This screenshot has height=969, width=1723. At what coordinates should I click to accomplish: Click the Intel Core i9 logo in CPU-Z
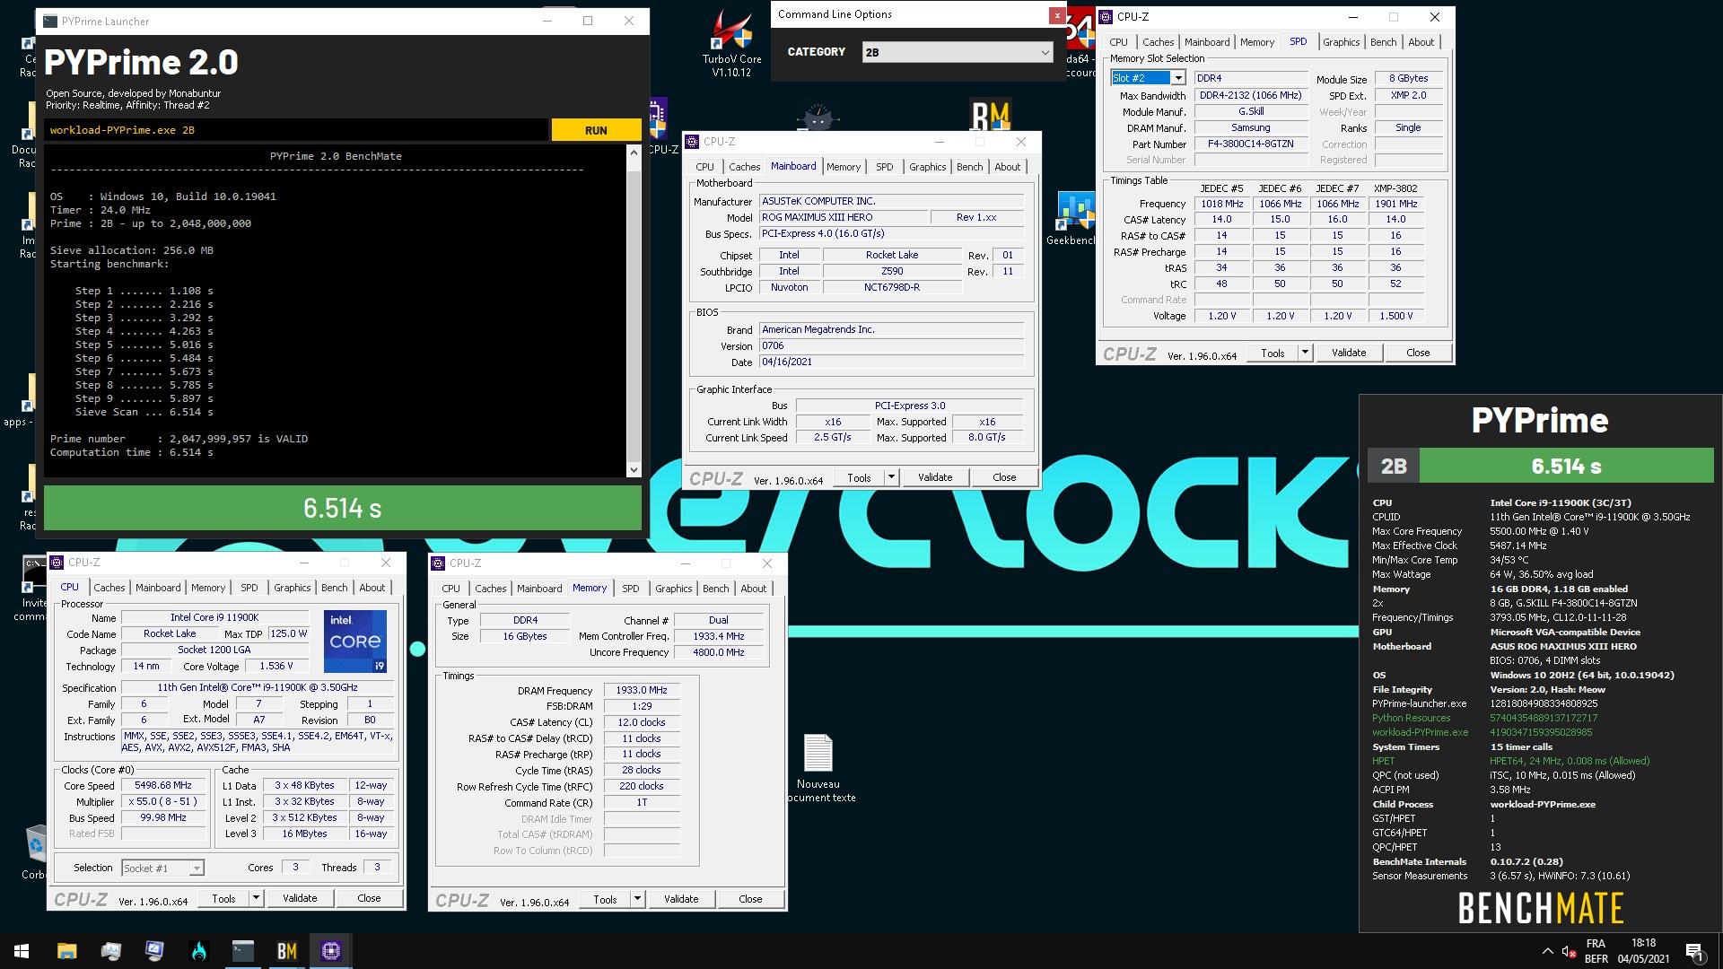[355, 641]
